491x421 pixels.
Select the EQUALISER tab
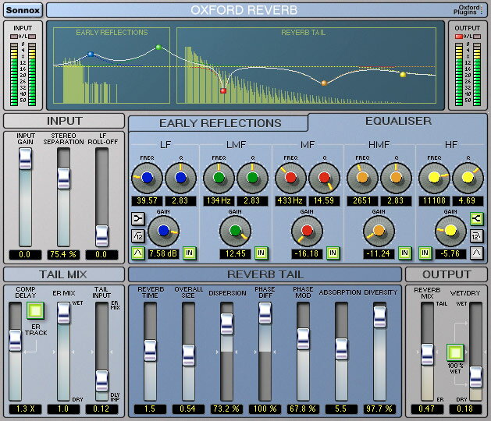(x=398, y=121)
